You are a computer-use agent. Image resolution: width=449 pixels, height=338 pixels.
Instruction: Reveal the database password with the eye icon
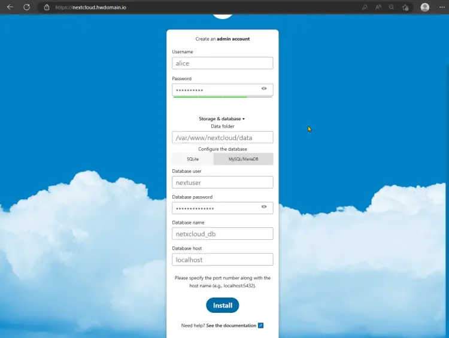click(x=264, y=206)
